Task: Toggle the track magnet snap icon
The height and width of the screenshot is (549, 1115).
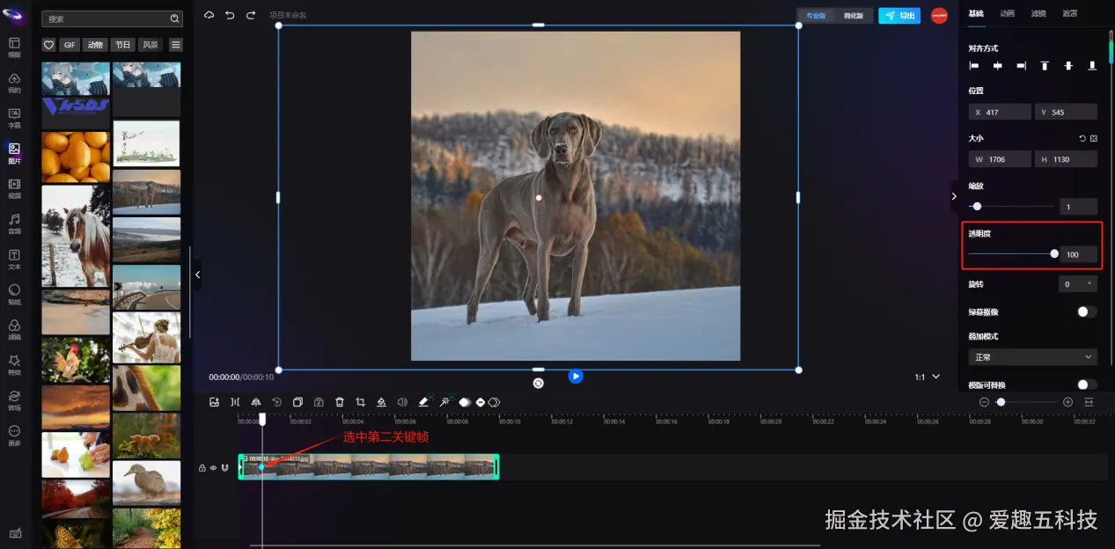Action: click(x=224, y=468)
